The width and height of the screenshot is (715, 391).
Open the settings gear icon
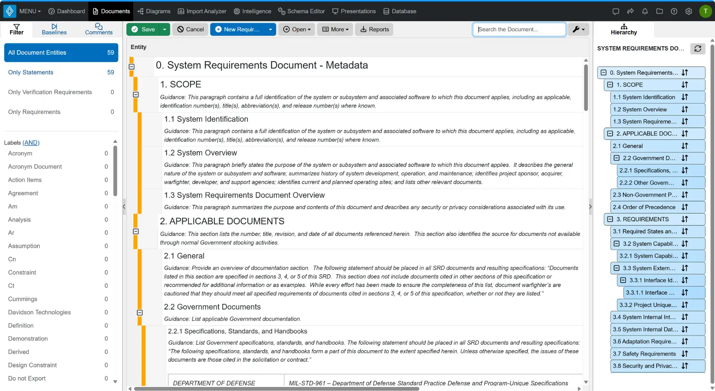pyautogui.click(x=689, y=11)
